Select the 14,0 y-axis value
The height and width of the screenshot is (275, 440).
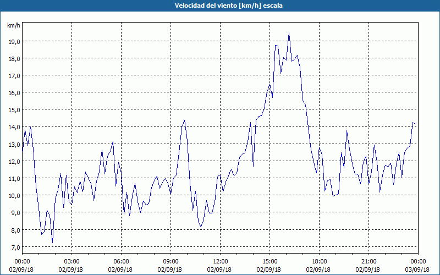pos(14,127)
